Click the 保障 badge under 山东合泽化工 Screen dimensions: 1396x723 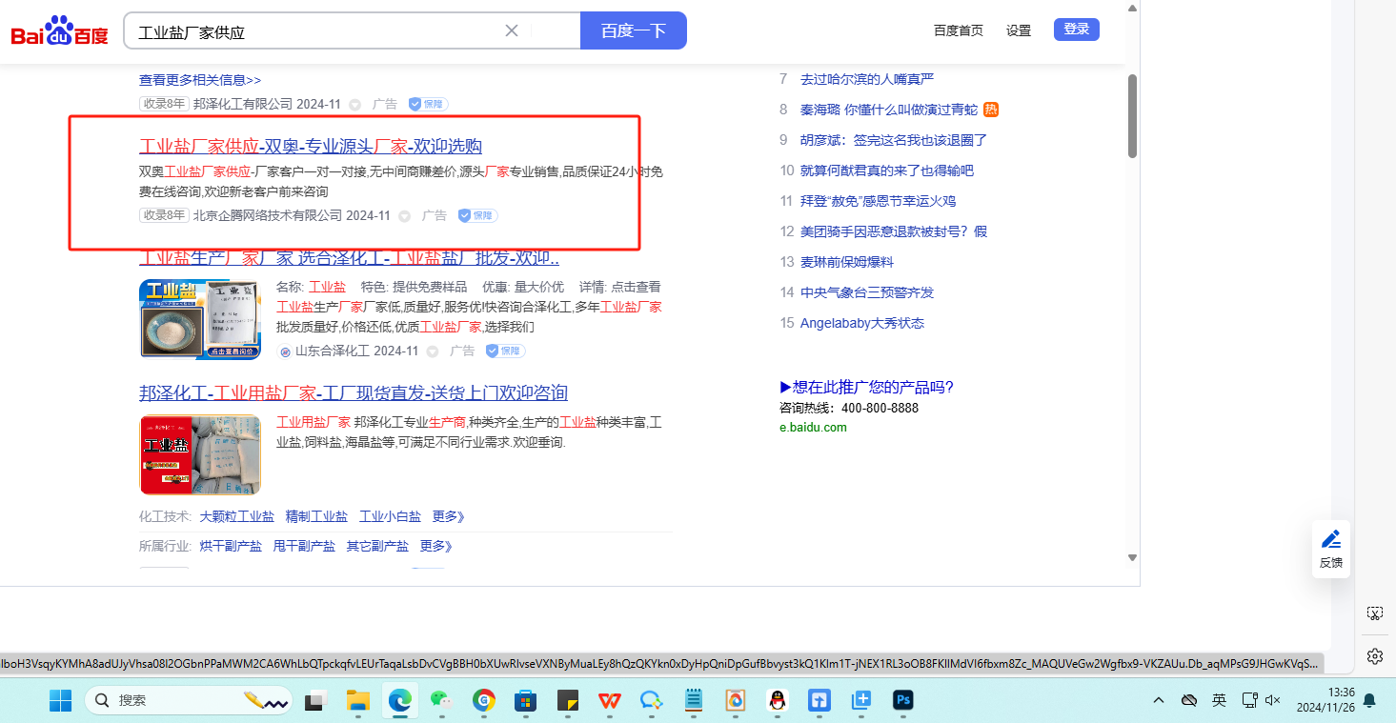coord(505,351)
